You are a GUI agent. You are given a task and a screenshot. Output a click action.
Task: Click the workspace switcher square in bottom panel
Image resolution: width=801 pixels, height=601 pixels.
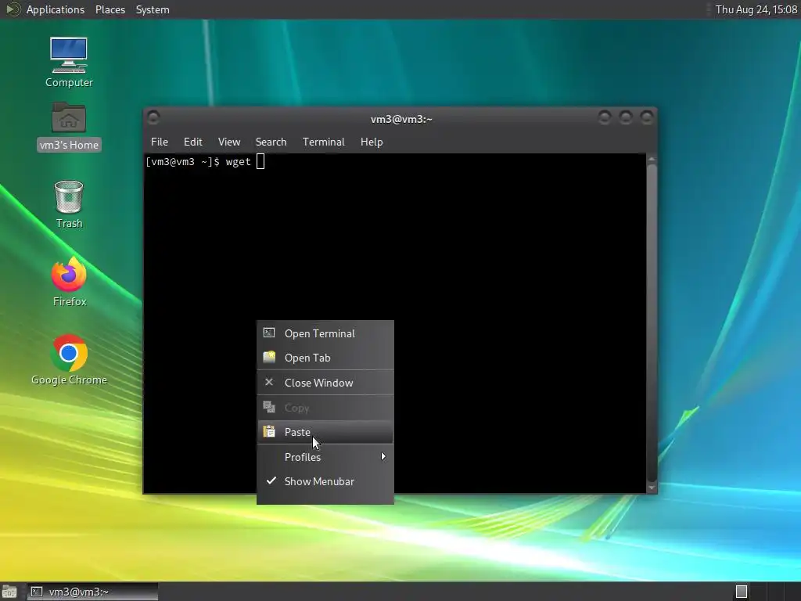coord(742,592)
